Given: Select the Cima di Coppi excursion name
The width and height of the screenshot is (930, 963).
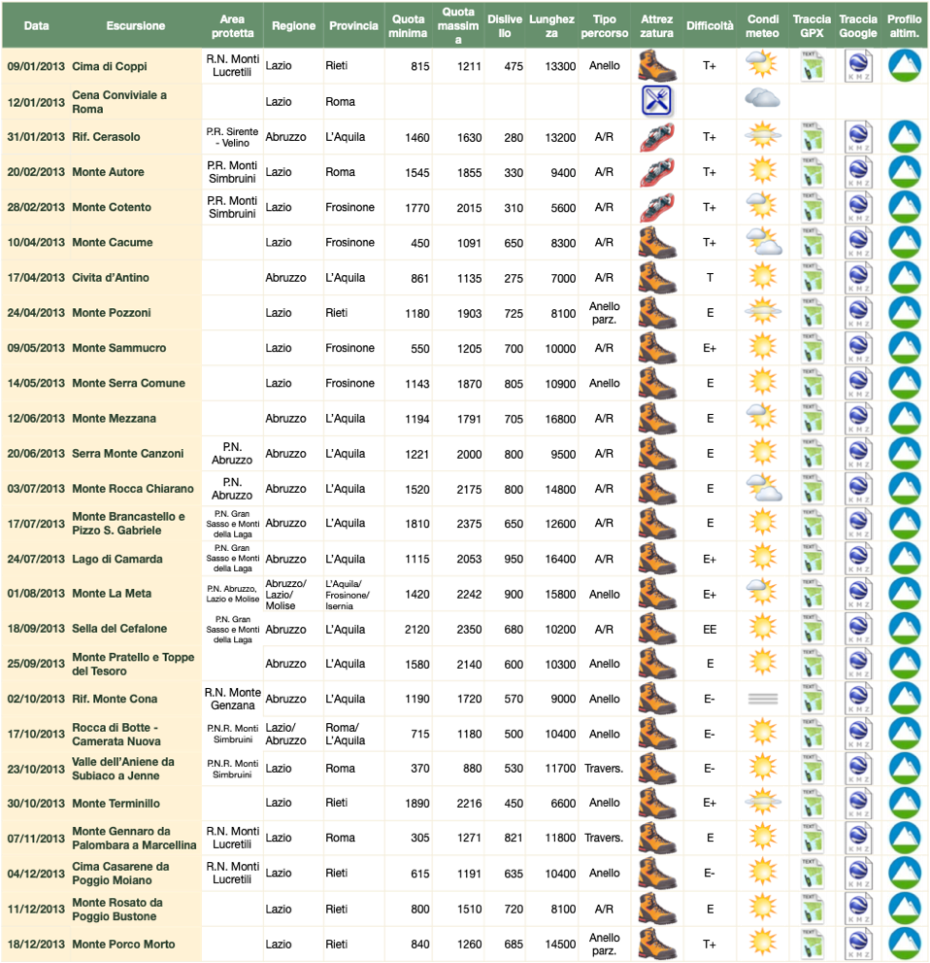Looking at the screenshot, I should pos(109,66).
